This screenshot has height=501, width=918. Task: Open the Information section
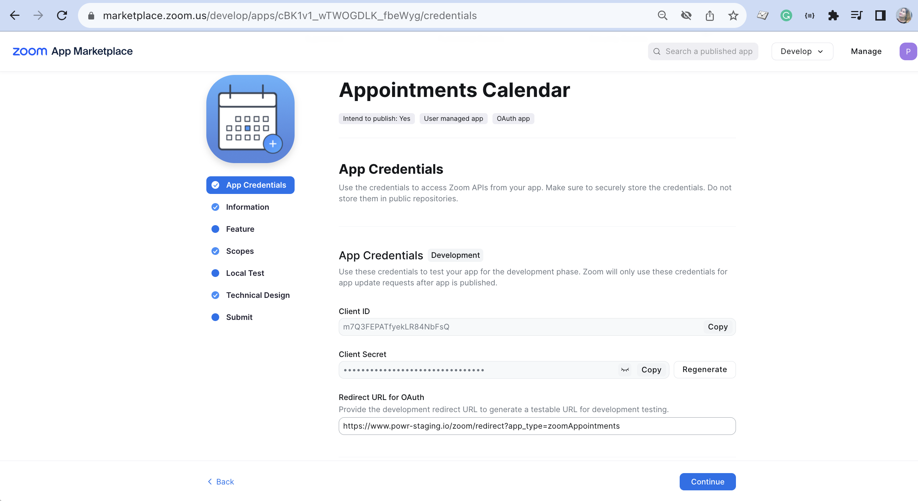point(247,207)
